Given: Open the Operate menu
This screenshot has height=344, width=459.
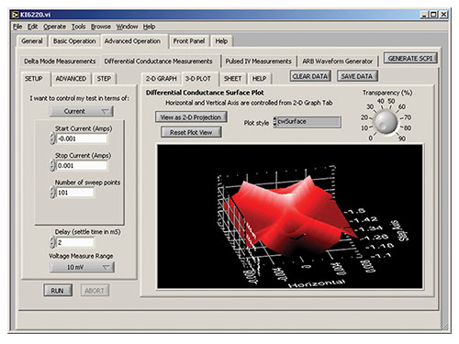Looking at the screenshot, I should 54,27.
